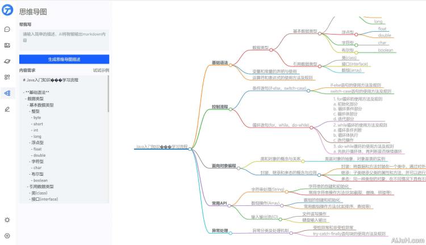This screenshot has height=245, width=426.
Task: Select the mind map sidebar icon
Action: pyautogui.click(x=7, y=92)
